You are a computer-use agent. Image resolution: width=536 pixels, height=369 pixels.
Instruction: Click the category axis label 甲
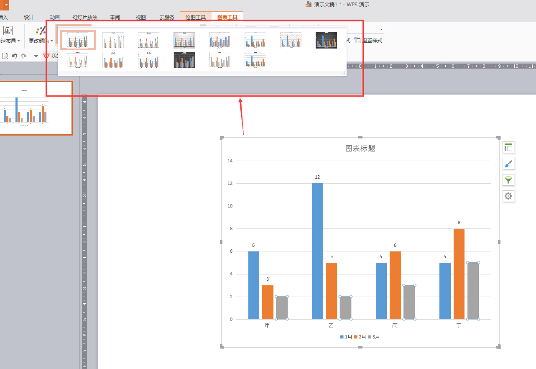tap(268, 325)
